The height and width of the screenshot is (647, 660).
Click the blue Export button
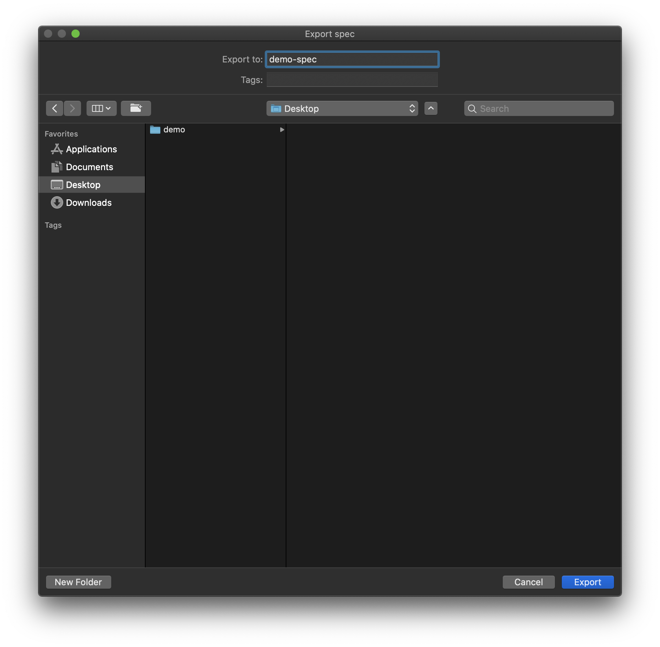[x=587, y=582]
